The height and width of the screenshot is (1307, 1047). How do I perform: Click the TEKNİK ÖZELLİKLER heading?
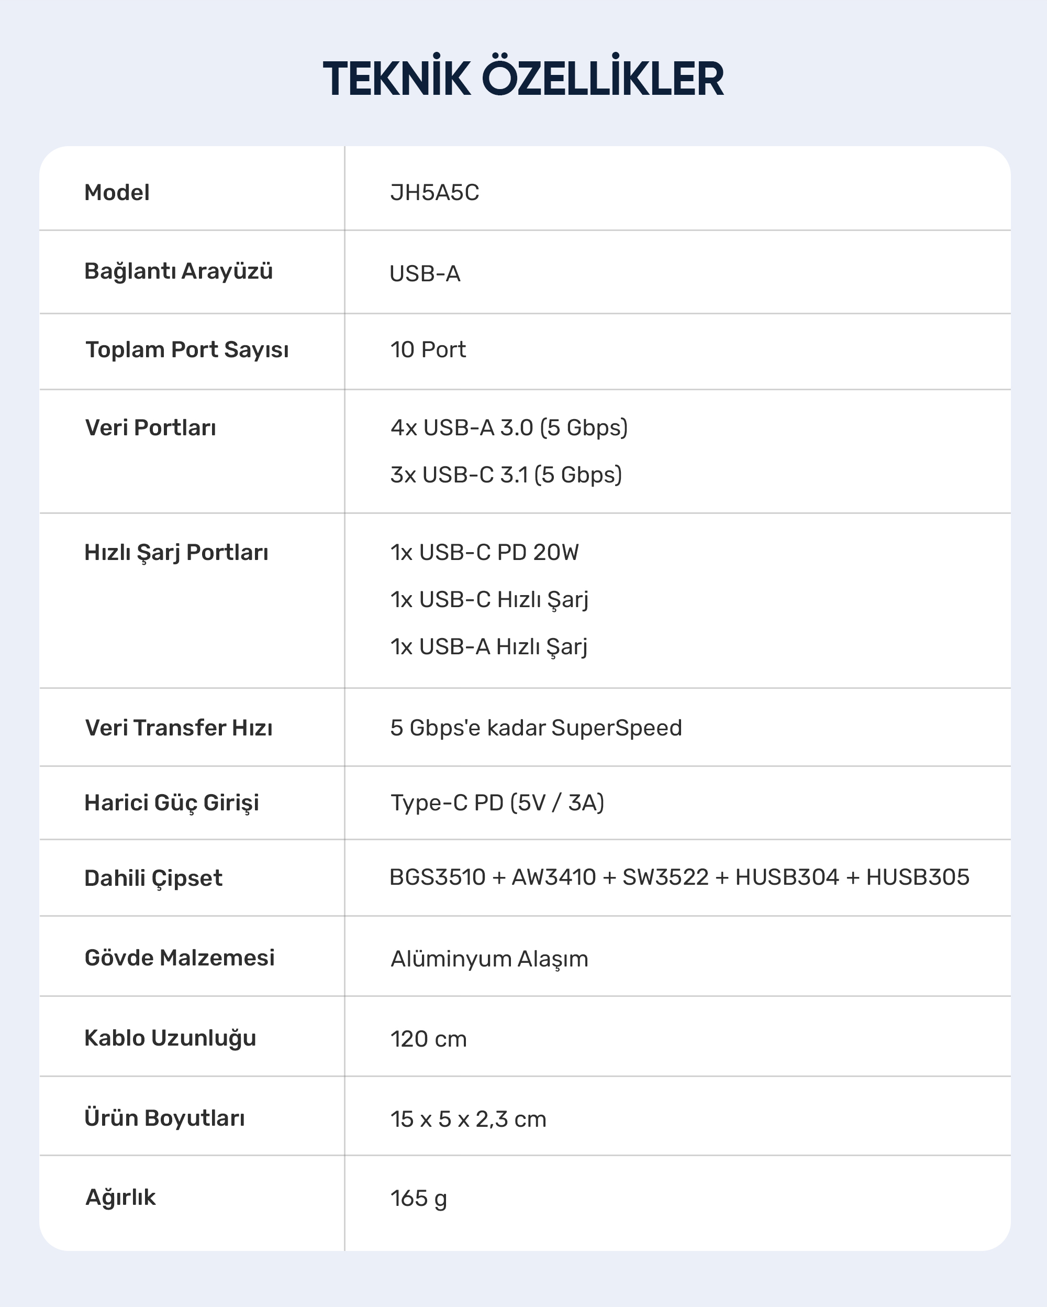click(x=523, y=78)
